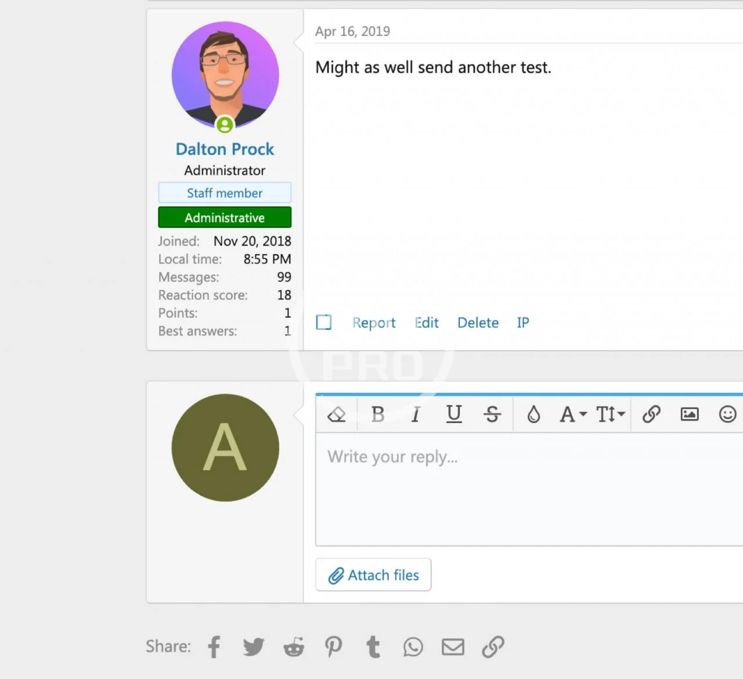Click the Report link on post
This screenshot has width=743, height=679.
tap(374, 323)
